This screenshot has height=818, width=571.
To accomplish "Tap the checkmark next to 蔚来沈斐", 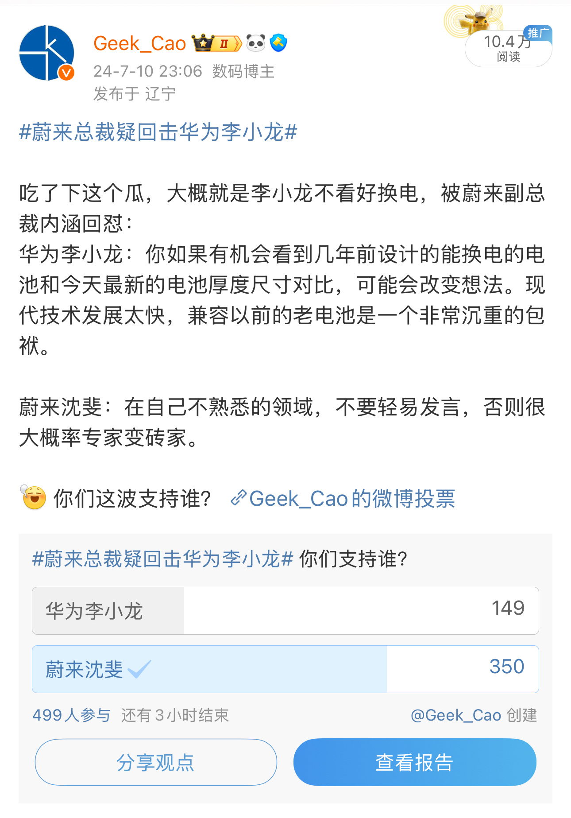I will pos(139,669).
